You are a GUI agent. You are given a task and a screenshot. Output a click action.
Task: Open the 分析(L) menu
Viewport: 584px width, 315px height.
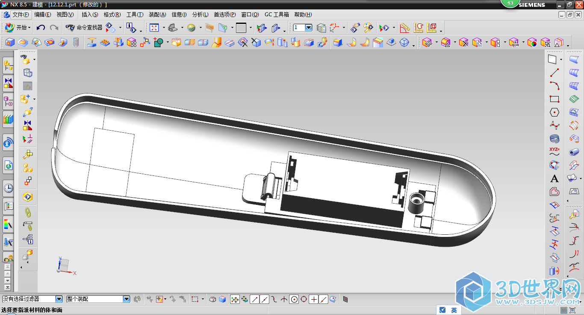pos(201,15)
